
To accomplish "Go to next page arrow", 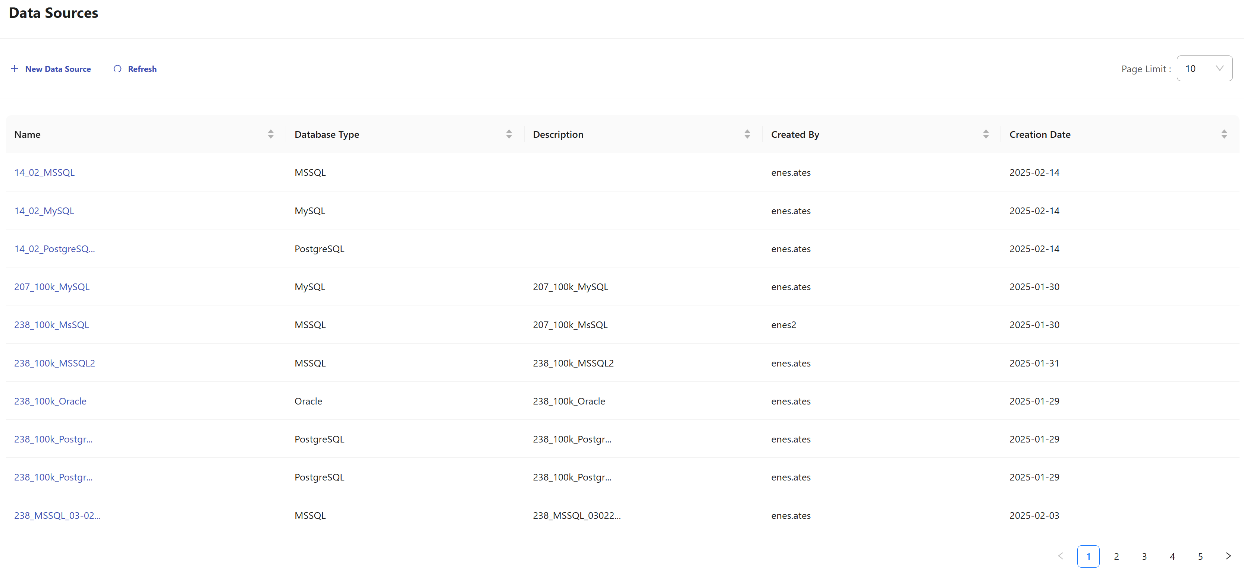I will coord(1228,556).
